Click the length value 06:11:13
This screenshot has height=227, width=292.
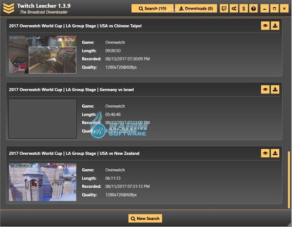coord(113,178)
